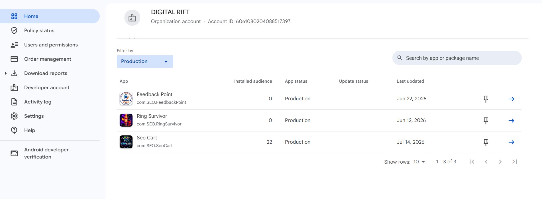This screenshot has height=199, width=542.
Task: Click package name com.SEO.RingSurvivor
Action: (x=159, y=124)
